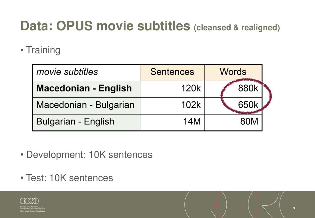Screen dimensions: 315x218
Task: Click the Qatar Computing Research Institute text
Action: click(x=33, y=208)
